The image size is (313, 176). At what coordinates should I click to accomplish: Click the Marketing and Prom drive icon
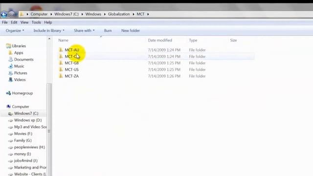[x=11, y=168]
